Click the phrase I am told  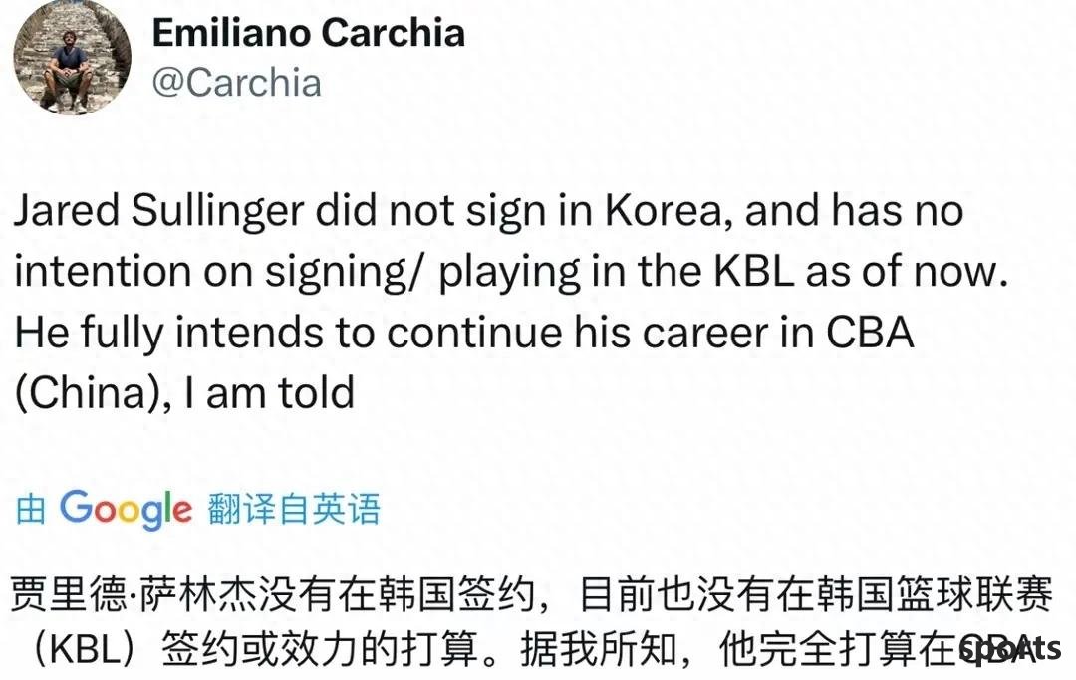tap(269, 393)
